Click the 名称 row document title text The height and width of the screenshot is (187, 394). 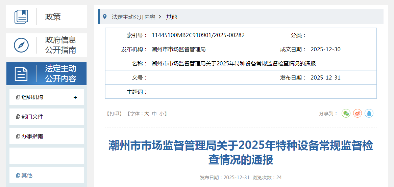(234, 64)
